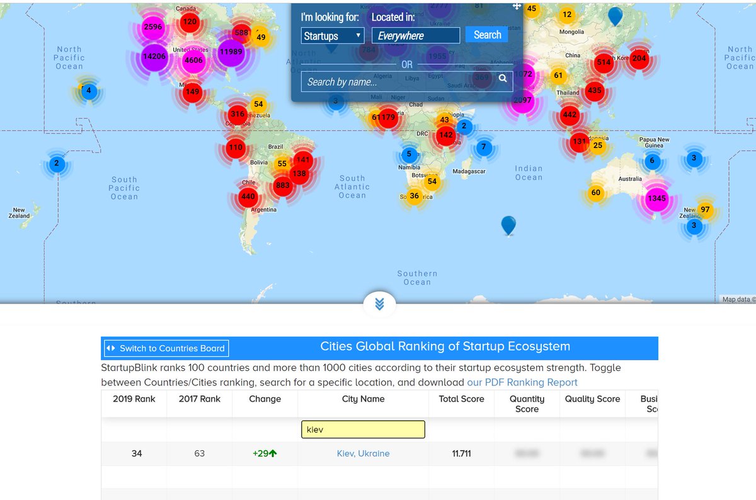The height and width of the screenshot is (500, 756).
Task: Select the orange 97 cluster in New Zealand
Action: [705, 209]
